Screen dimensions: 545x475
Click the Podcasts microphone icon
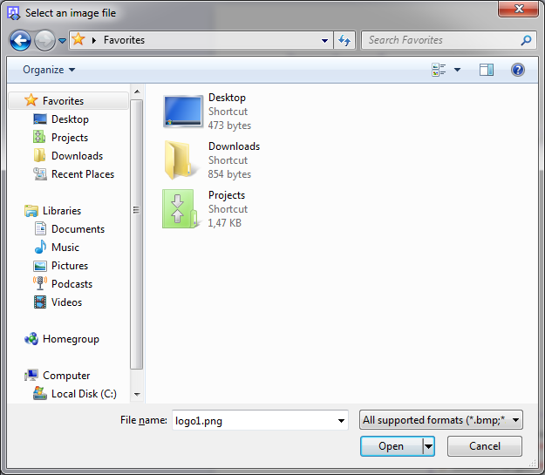pos(40,283)
